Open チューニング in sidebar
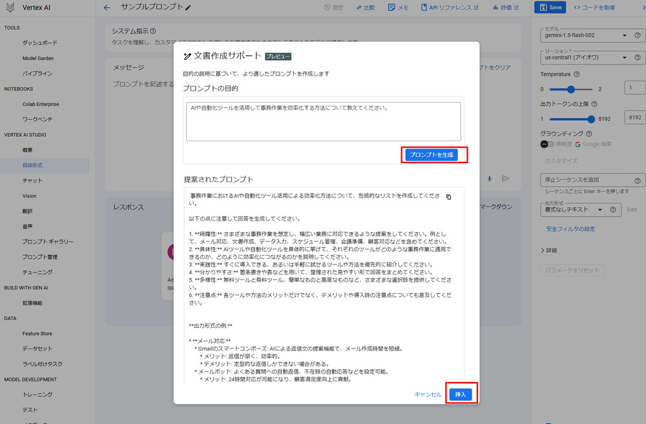The image size is (646, 424). tap(37, 272)
